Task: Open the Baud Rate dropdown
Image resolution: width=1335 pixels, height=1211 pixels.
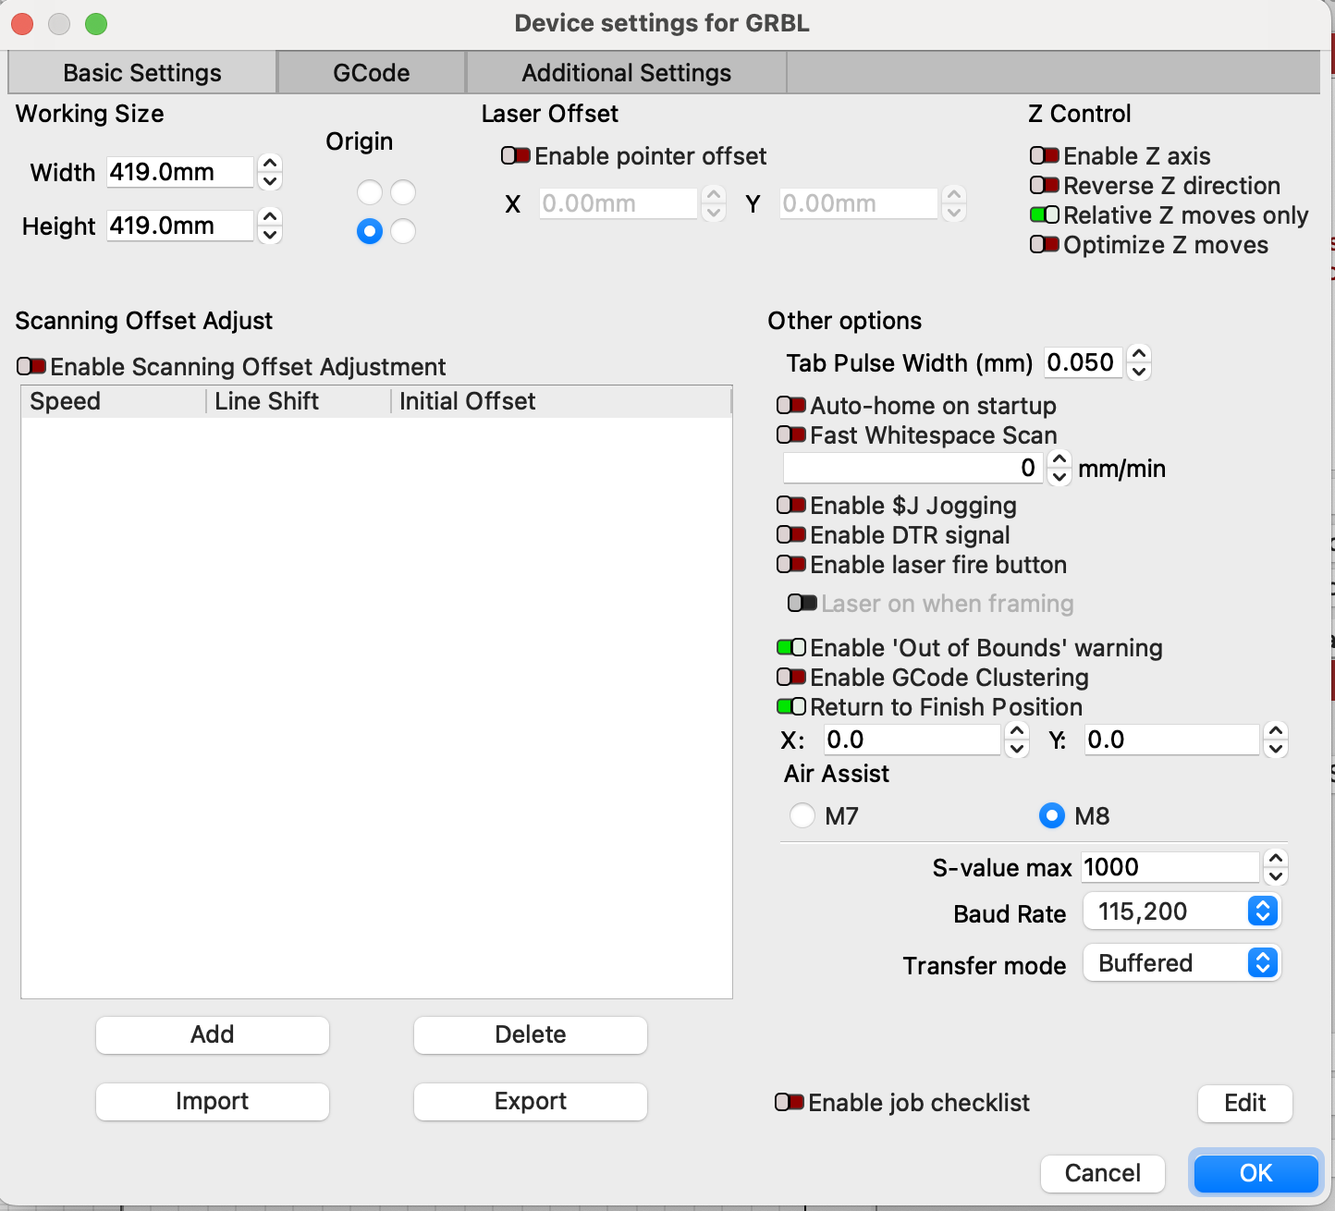Action: click(x=1182, y=911)
